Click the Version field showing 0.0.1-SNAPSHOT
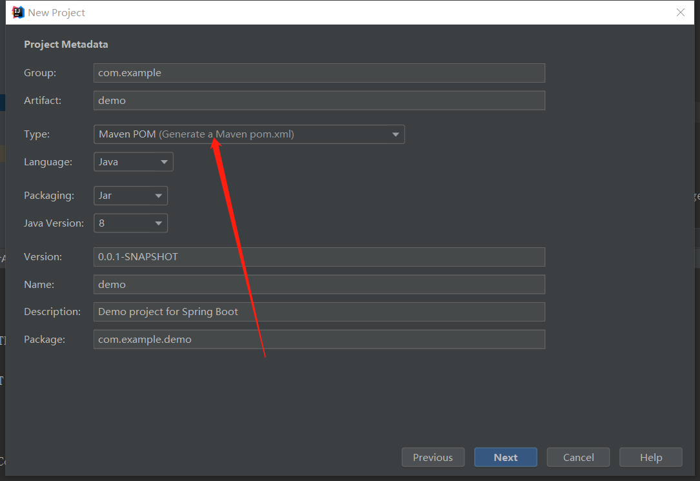The width and height of the screenshot is (700, 481). 319,257
